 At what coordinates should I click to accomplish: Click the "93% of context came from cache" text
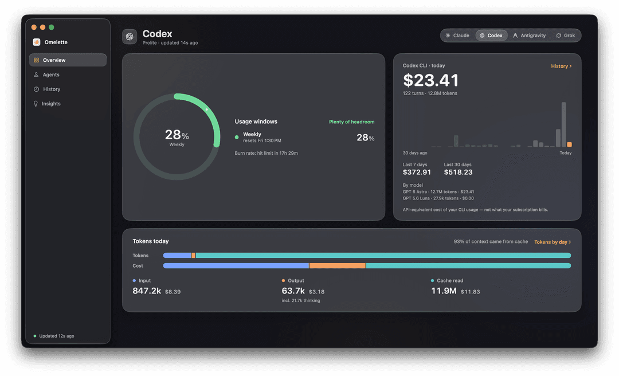[x=491, y=242]
